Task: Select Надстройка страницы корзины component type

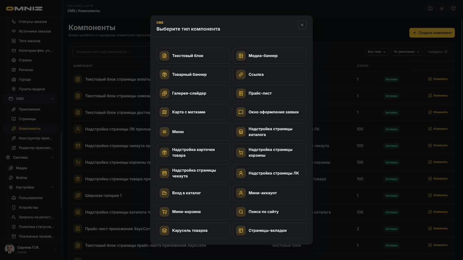Action: (x=269, y=152)
